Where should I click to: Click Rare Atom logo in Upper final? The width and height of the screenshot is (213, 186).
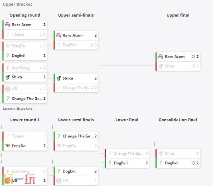click(x=161, y=56)
